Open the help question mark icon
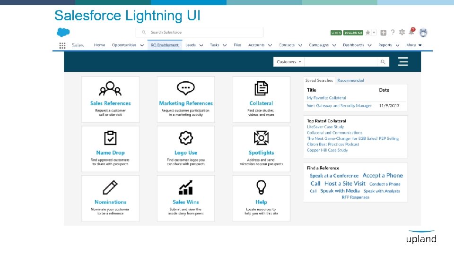454x255 pixels. 393,33
